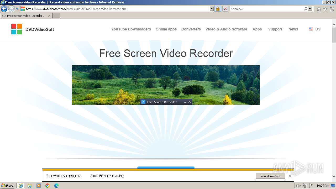The height and width of the screenshot is (189, 336).
Task: Click the Free Screen Recorder app icon
Action: pyautogui.click(x=143, y=102)
